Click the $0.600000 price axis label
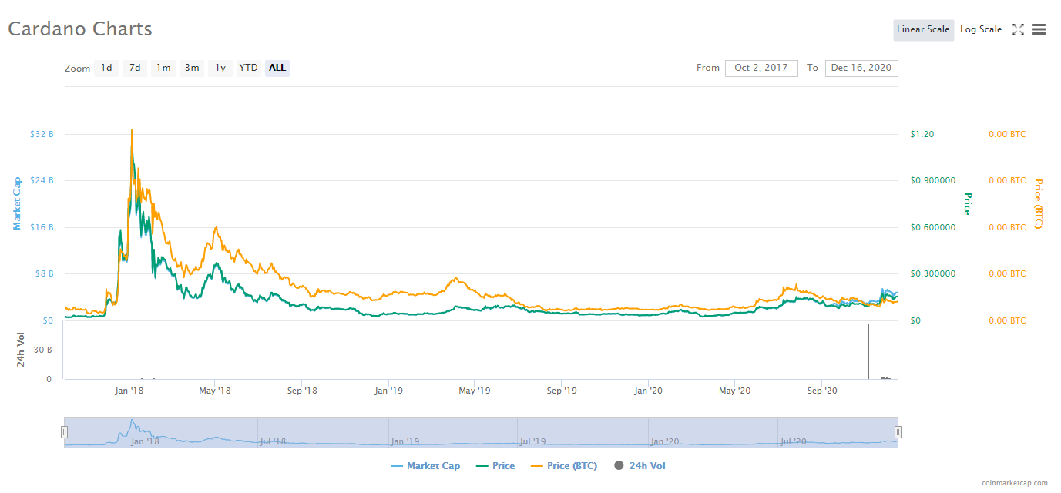Image resolution: width=1061 pixels, height=493 pixels. pyautogui.click(x=933, y=227)
